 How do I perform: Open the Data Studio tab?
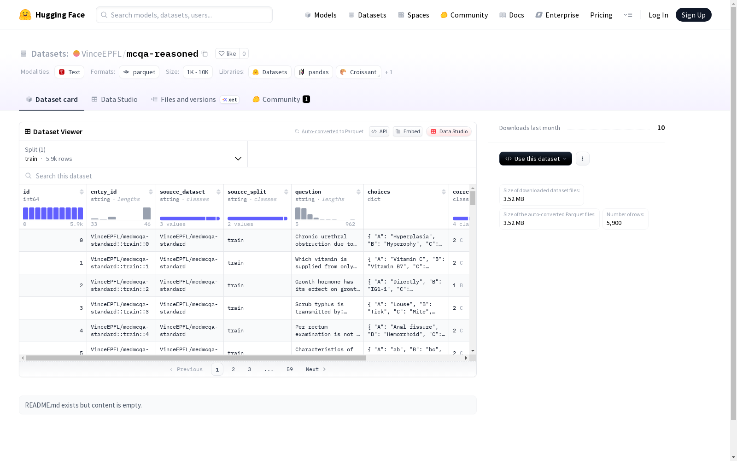114,100
